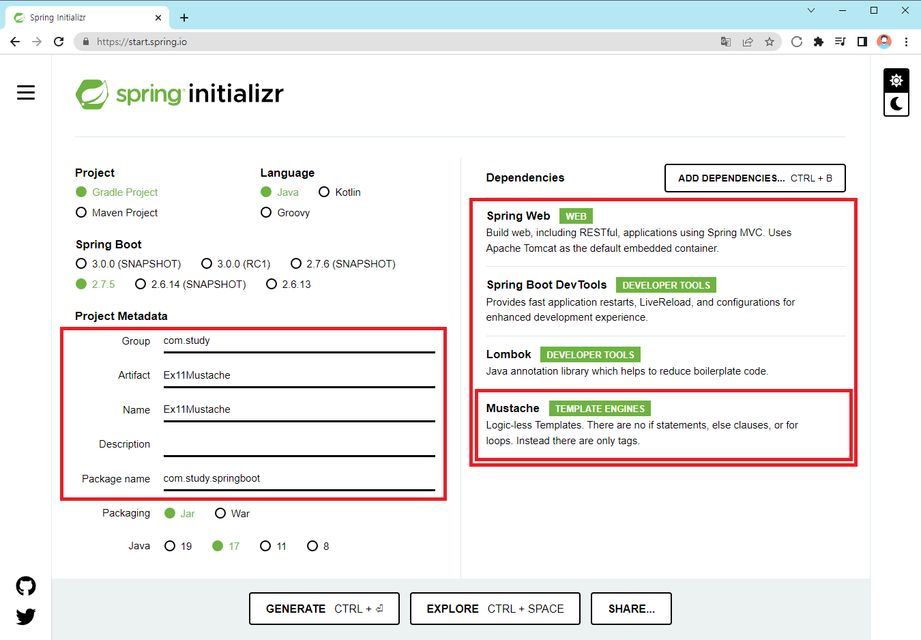The width and height of the screenshot is (921, 640).
Task: Select War packaging
Action: (232, 513)
